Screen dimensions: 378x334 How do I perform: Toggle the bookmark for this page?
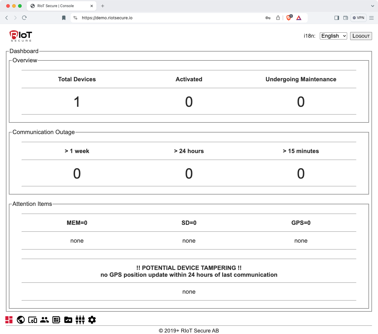(x=64, y=18)
